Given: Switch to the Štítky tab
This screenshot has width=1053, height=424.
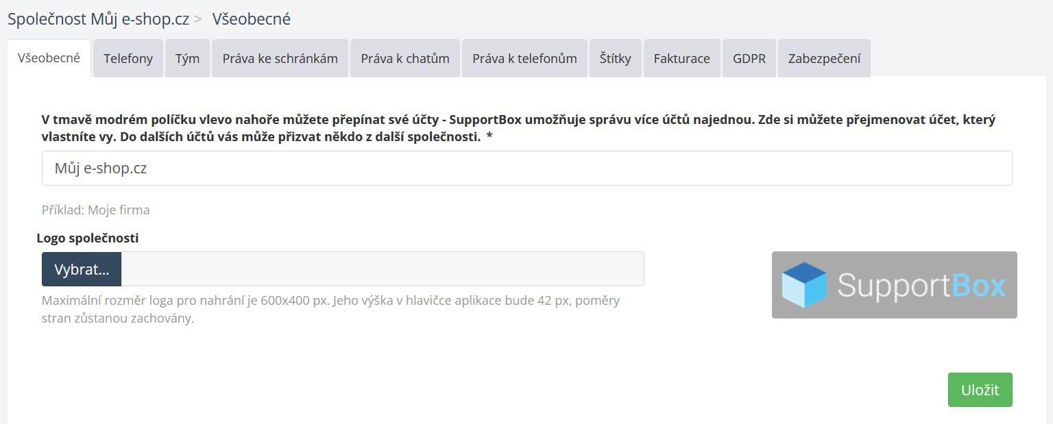Looking at the screenshot, I should [615, 58].
